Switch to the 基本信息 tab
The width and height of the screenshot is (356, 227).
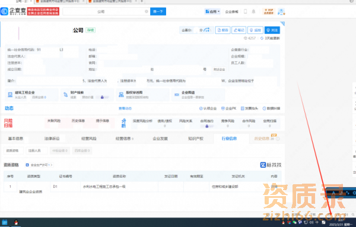[x=15, y=138]
